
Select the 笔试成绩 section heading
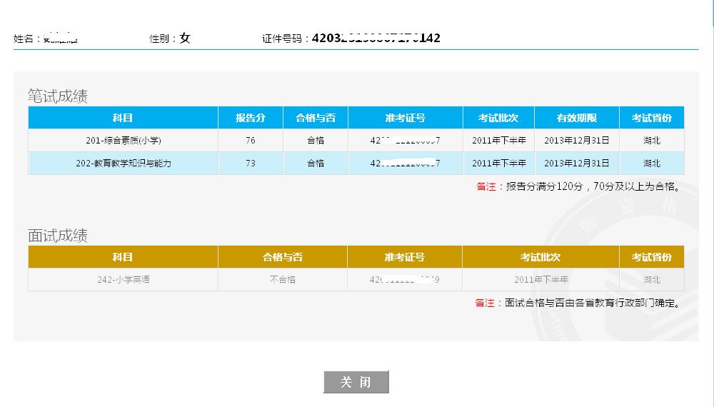coord(58,96)
